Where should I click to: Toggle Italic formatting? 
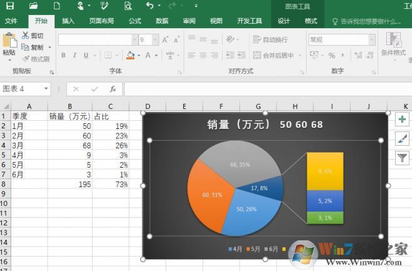75,55
